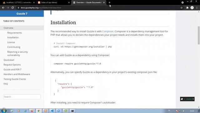Go to the Contributing section
The height and width of the screenshot is (113, 200).
pyautogui.click(x=14, y=47)
